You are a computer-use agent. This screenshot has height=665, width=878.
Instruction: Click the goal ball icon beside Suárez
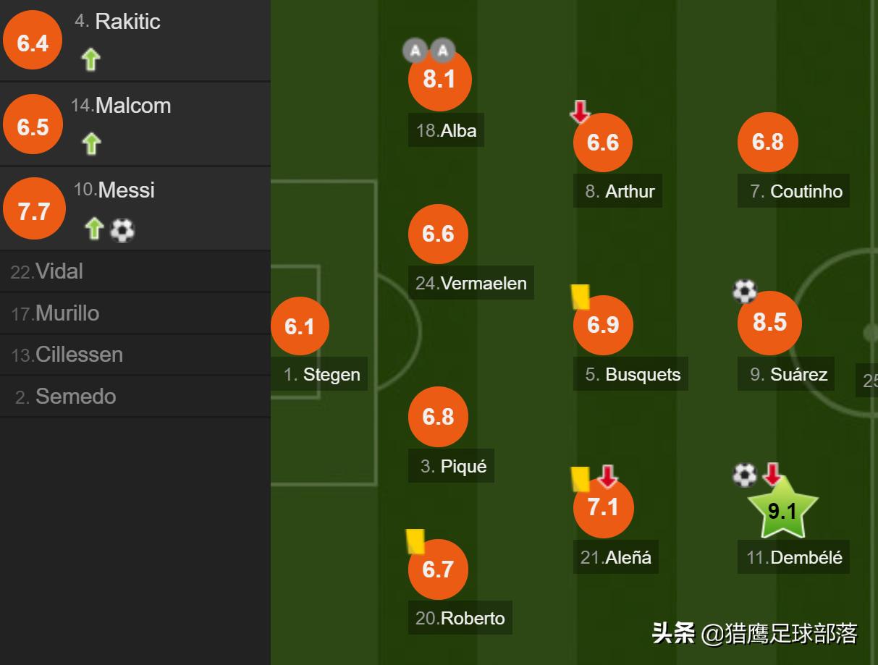pyautogui.click(x=744, y=292)
